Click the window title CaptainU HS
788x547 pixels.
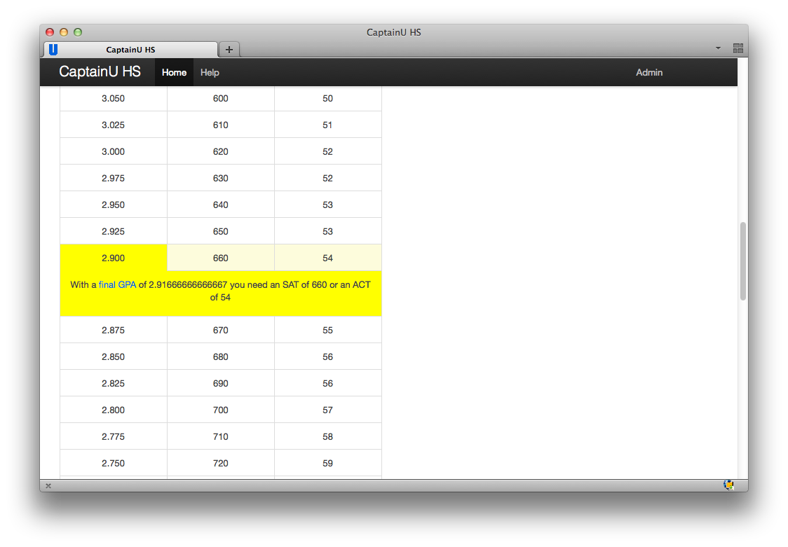click(x=393, y=32)
